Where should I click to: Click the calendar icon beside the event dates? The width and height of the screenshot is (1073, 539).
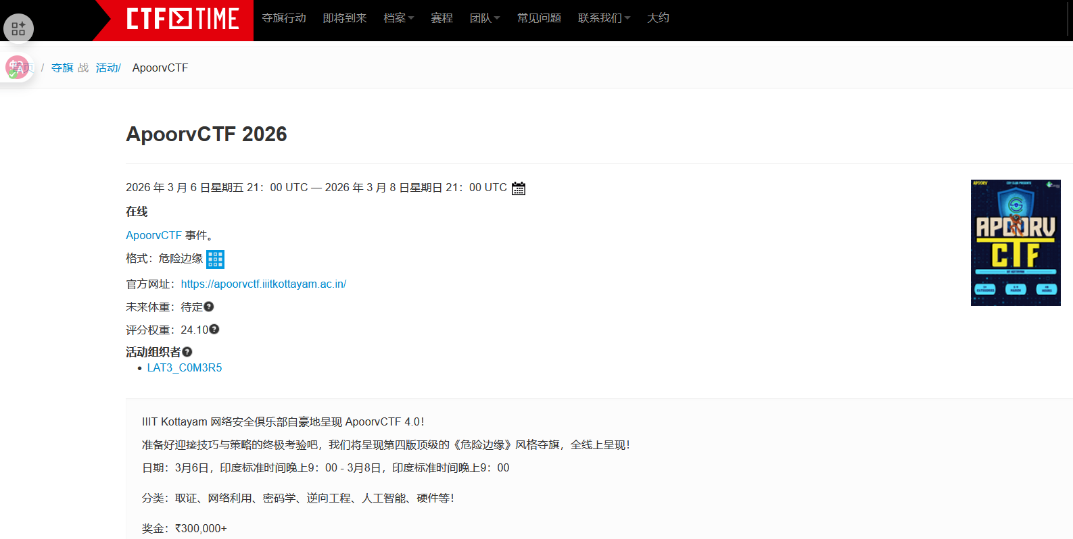519,188
